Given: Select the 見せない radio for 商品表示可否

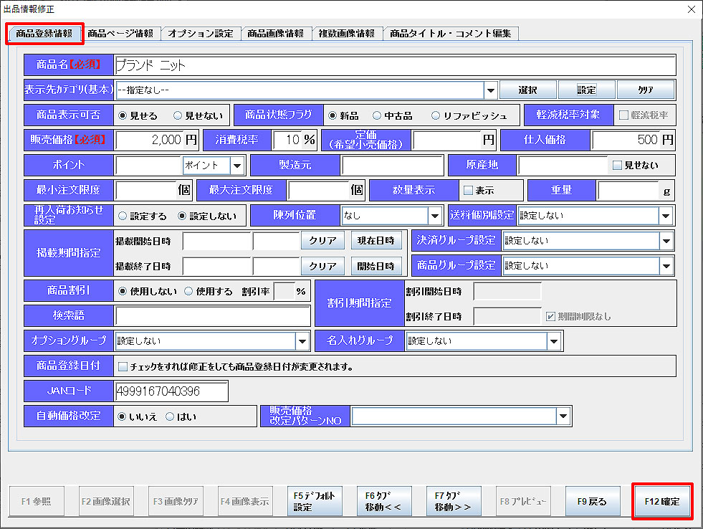Looking at the screenshot, I should [x=178, y=115].
